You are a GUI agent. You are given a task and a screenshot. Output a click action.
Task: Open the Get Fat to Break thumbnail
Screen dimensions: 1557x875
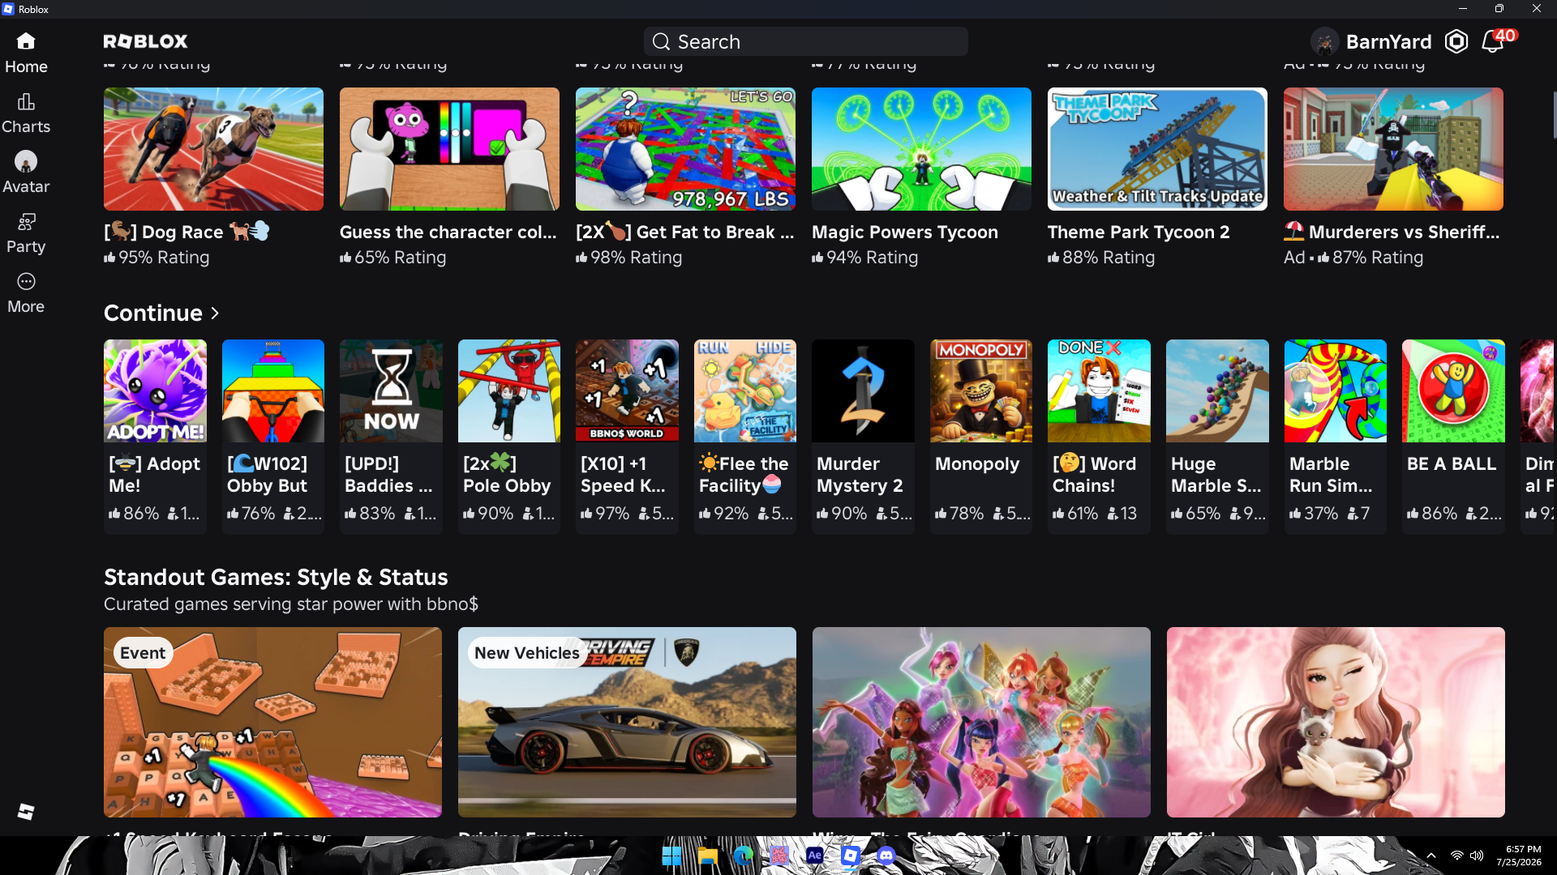tap(685, 149)
